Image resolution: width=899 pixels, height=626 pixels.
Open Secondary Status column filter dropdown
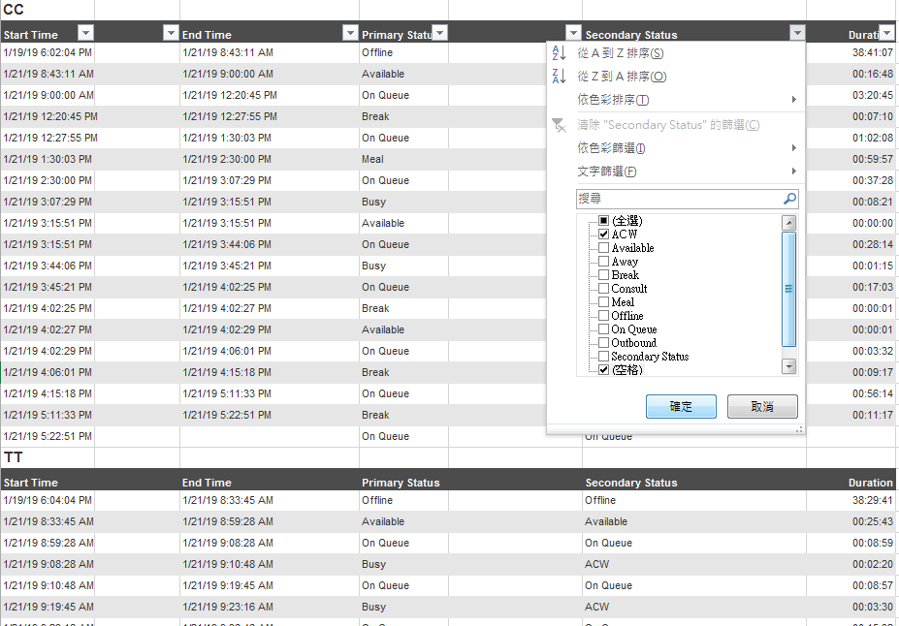797,33
